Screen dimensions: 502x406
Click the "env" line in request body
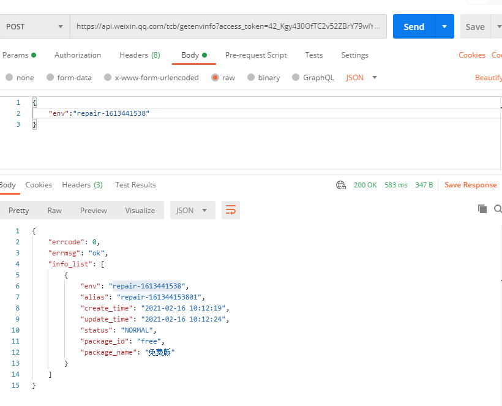[99, 113]
